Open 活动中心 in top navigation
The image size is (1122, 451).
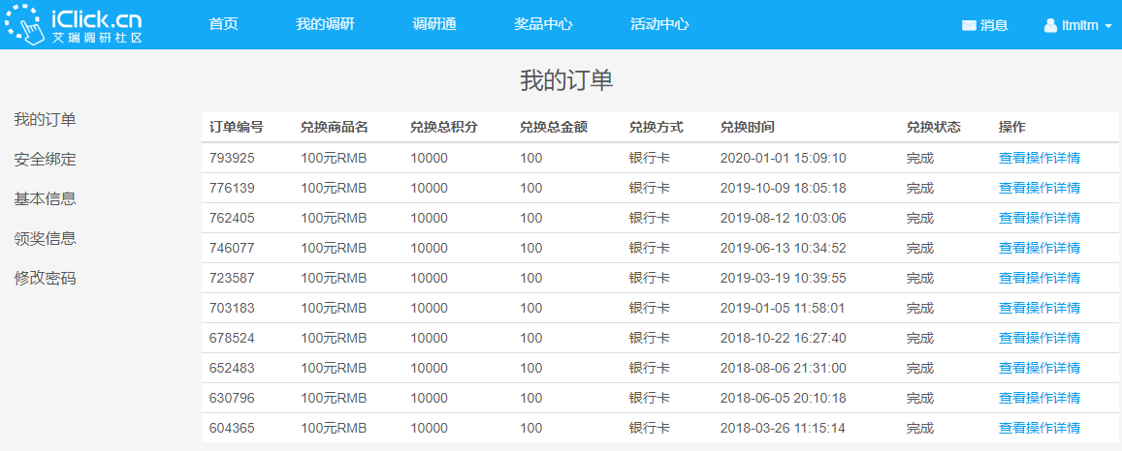tap(659, 24)
